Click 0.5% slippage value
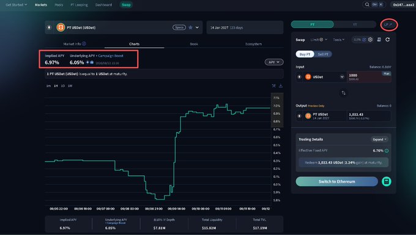416x235 pixels. [x=357, y=40]
